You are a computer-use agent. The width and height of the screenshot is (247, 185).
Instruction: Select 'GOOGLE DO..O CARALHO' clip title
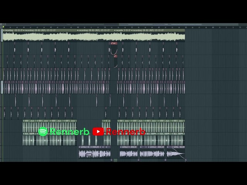click(x=90, y=147)
